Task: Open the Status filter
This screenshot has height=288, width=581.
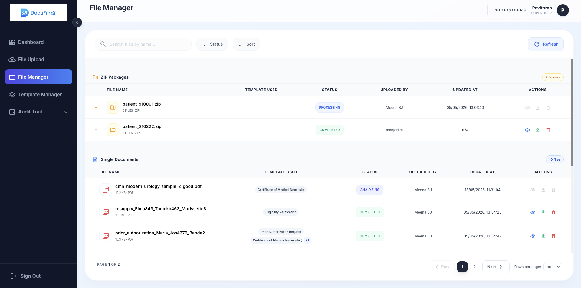Action: (x=212, y=44)
